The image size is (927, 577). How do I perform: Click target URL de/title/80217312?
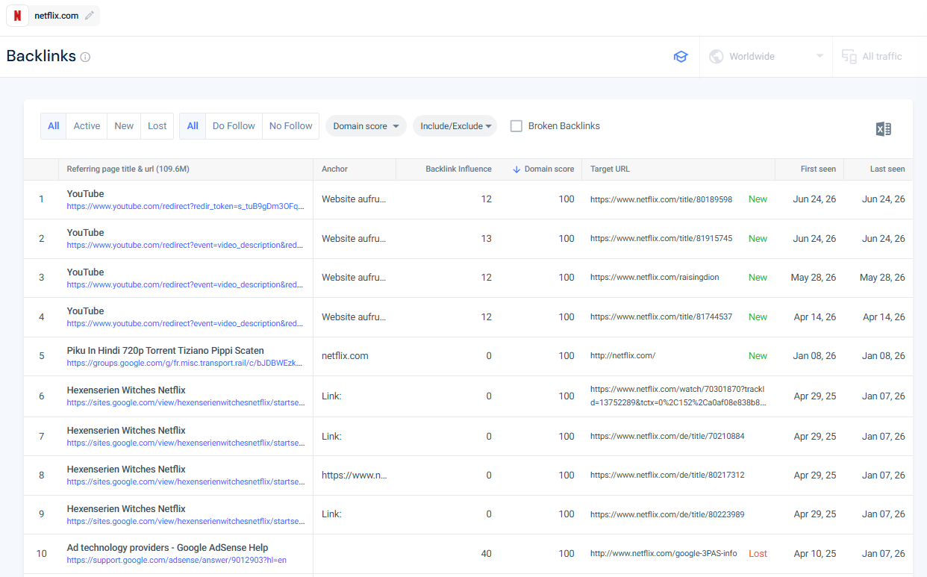(x=667, y=475)
